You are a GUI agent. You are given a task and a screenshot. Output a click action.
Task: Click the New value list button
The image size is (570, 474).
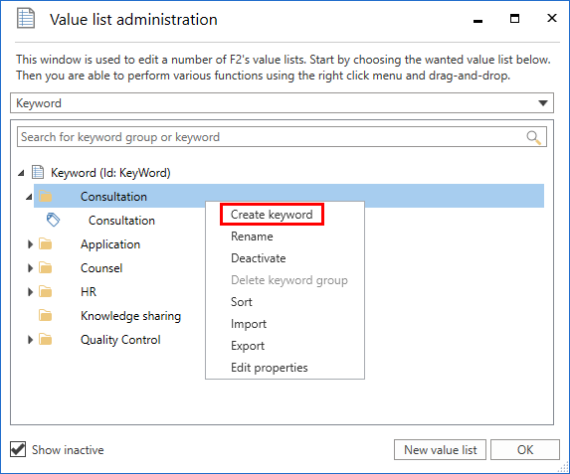point(441,450)
